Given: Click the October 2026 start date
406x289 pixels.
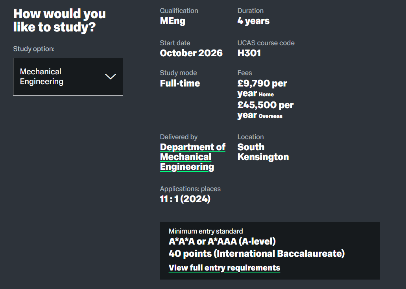Looking at the screenshot, I should [191, 53].
